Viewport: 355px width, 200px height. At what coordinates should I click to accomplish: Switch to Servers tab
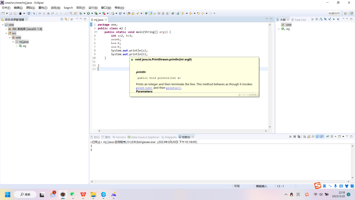pos(119,137)
